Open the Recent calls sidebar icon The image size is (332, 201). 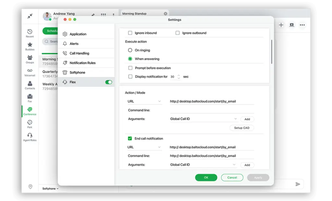point(30,32)
